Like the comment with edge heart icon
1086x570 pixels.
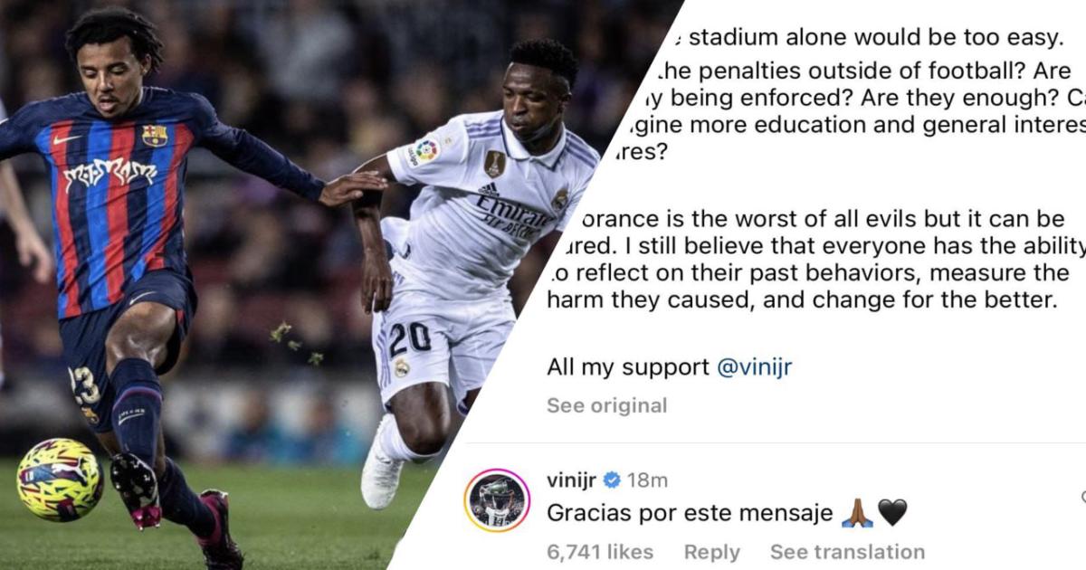[x=1082, y=497]
